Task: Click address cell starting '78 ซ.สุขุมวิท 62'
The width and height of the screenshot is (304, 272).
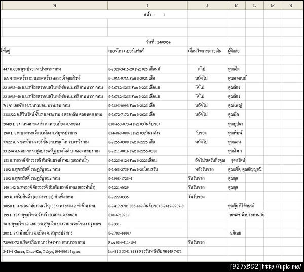Action: (55, 224)
